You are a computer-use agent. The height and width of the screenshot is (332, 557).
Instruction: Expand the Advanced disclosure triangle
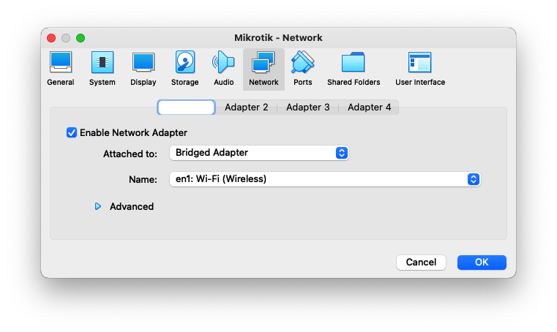[x=97, y=207]
